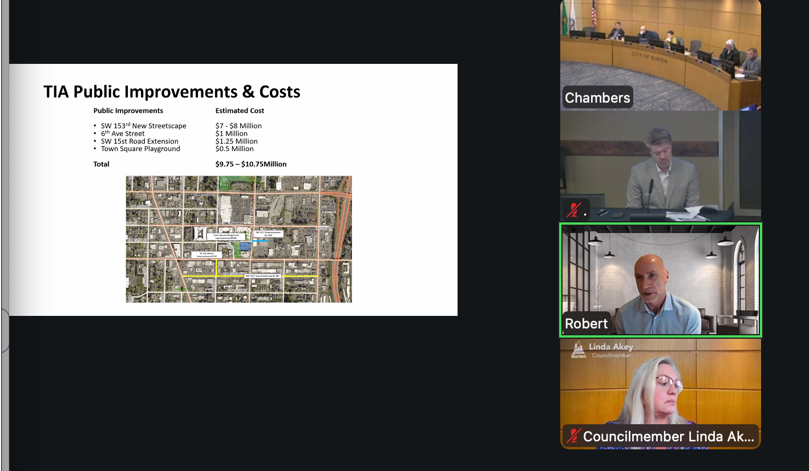Click the muted microphone icon on Linda Akey's tile
This screenshot has height=471, width=809.
574,437
